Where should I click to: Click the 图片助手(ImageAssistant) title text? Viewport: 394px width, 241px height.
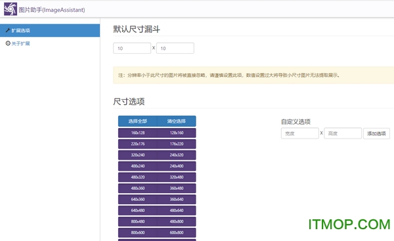tap(52, 10)
